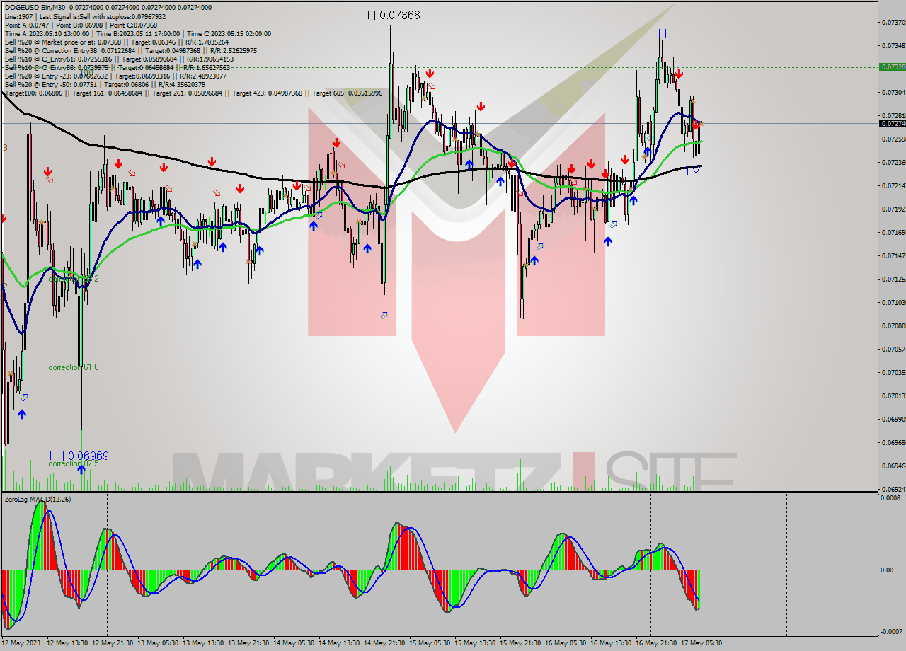Click the 0.0008 MACD scale value
Viewport: 906px width, 651px height.
[x=890, y=497]
